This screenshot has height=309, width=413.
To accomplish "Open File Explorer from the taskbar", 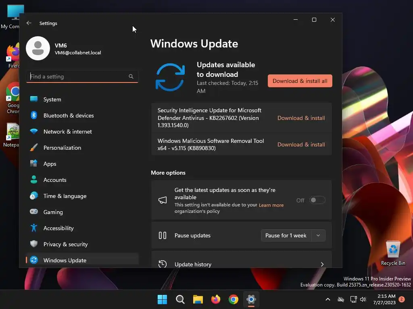I will tap(198, 299).
